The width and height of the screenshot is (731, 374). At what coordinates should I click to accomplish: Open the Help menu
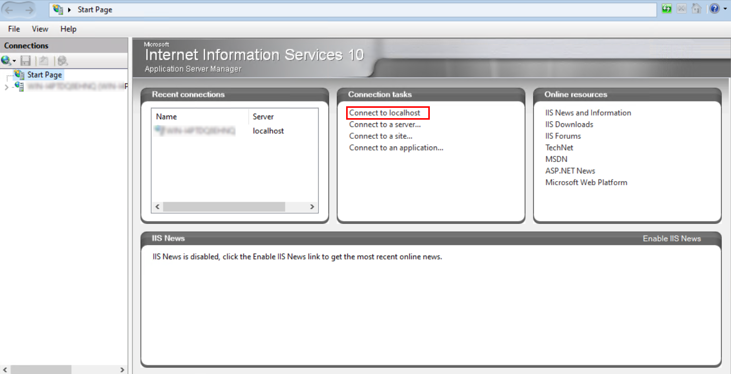click(x=68, y=29)
